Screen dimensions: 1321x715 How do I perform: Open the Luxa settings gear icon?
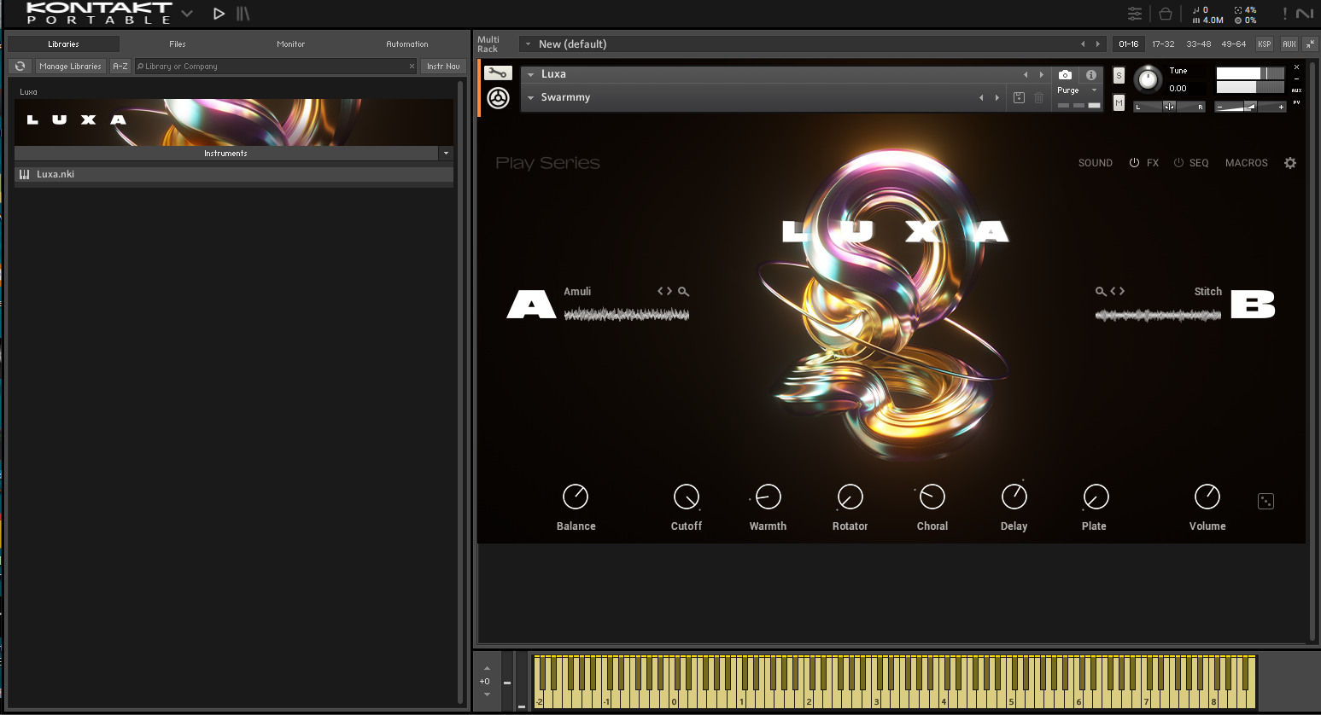click(x=1290, y=163)
